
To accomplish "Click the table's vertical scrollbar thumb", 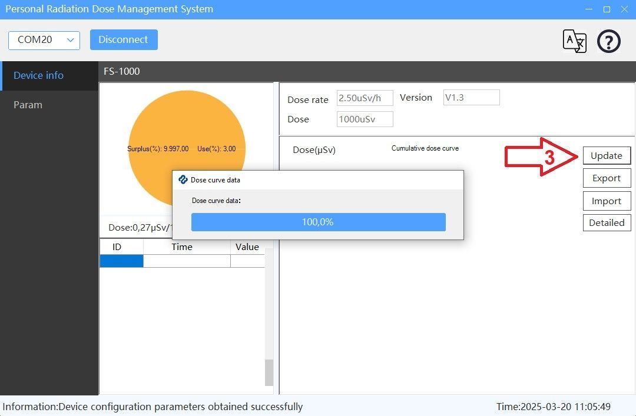I will tap(269, 372).
